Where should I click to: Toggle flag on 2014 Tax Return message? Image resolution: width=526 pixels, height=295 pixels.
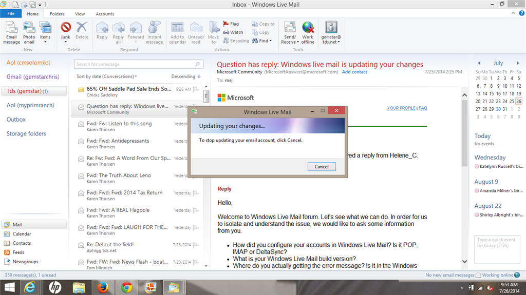(x=196, y=193)
